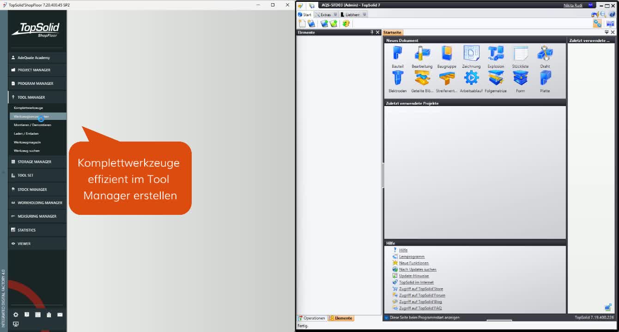The height and width of the screenshot is (332, 619).
Task: Open the Startseite document list dropdown
Action: (x=607, y=32)
